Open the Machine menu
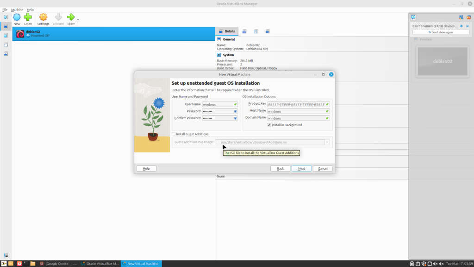Screen dimensions: 474x267 17,10
